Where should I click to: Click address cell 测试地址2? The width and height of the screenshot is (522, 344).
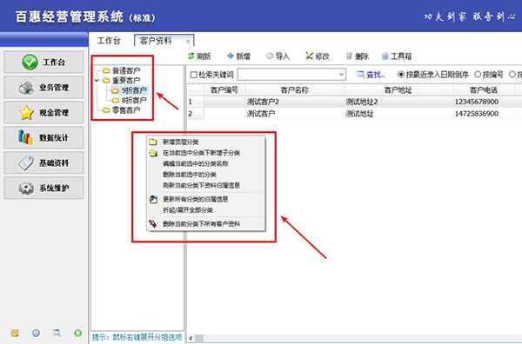398,102
